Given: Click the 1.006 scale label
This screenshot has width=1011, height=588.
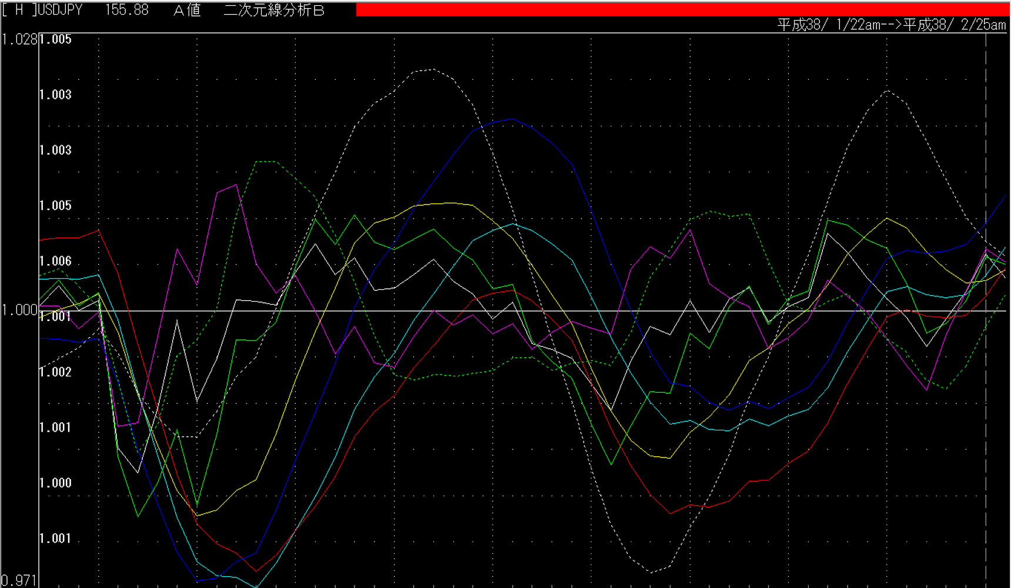Looking at the screenshot, I should pyautogui.click(x=55, y=261).
